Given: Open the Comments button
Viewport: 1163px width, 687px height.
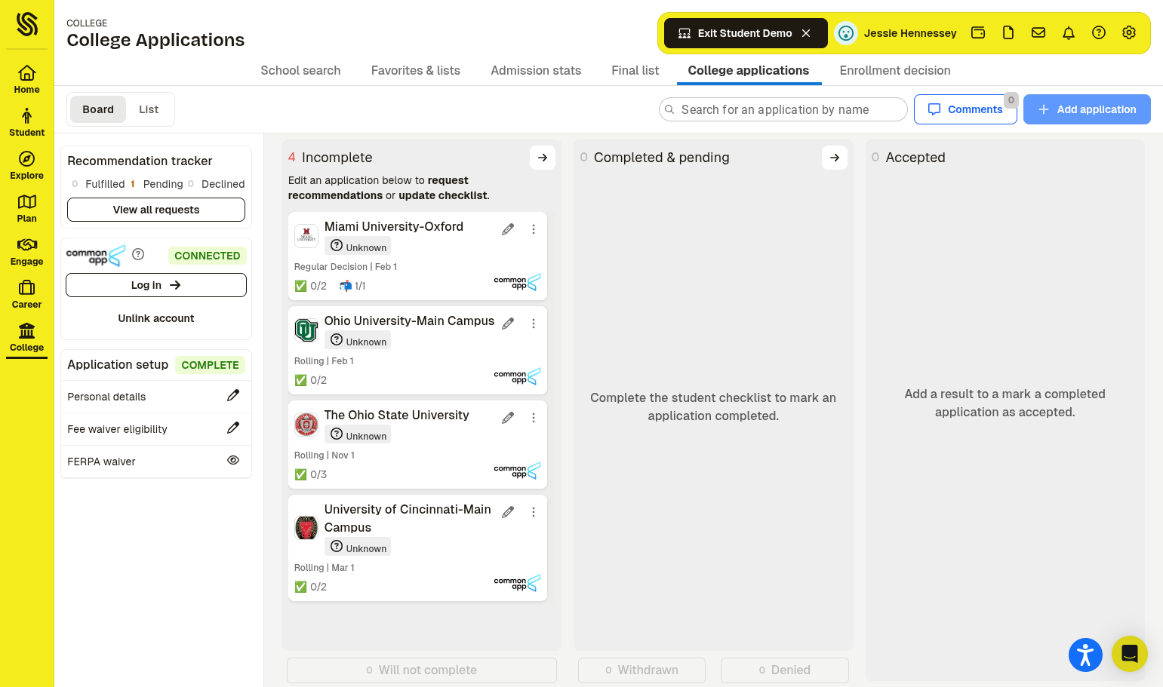Looking at the screenshot, I should pos(965,109).
